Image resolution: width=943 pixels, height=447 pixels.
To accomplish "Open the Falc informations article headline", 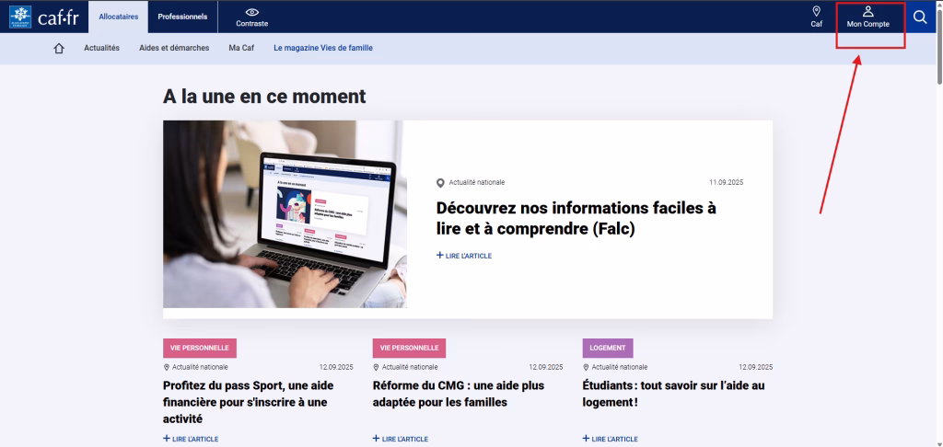I will (576, 218).
